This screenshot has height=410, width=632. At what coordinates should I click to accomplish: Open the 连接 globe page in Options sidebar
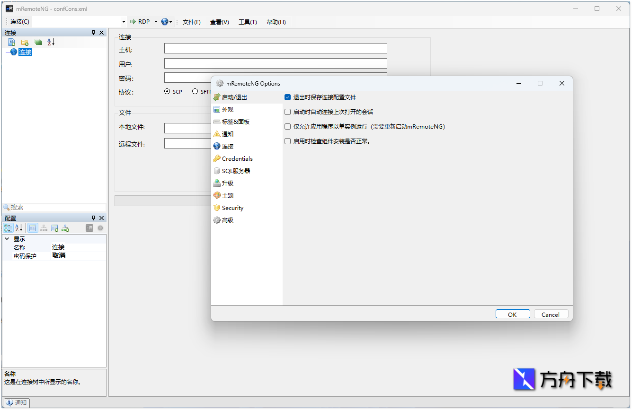[x=247, y=147]
